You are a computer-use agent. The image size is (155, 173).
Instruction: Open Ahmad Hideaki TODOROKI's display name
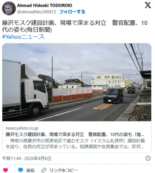(x=45, y=5)
